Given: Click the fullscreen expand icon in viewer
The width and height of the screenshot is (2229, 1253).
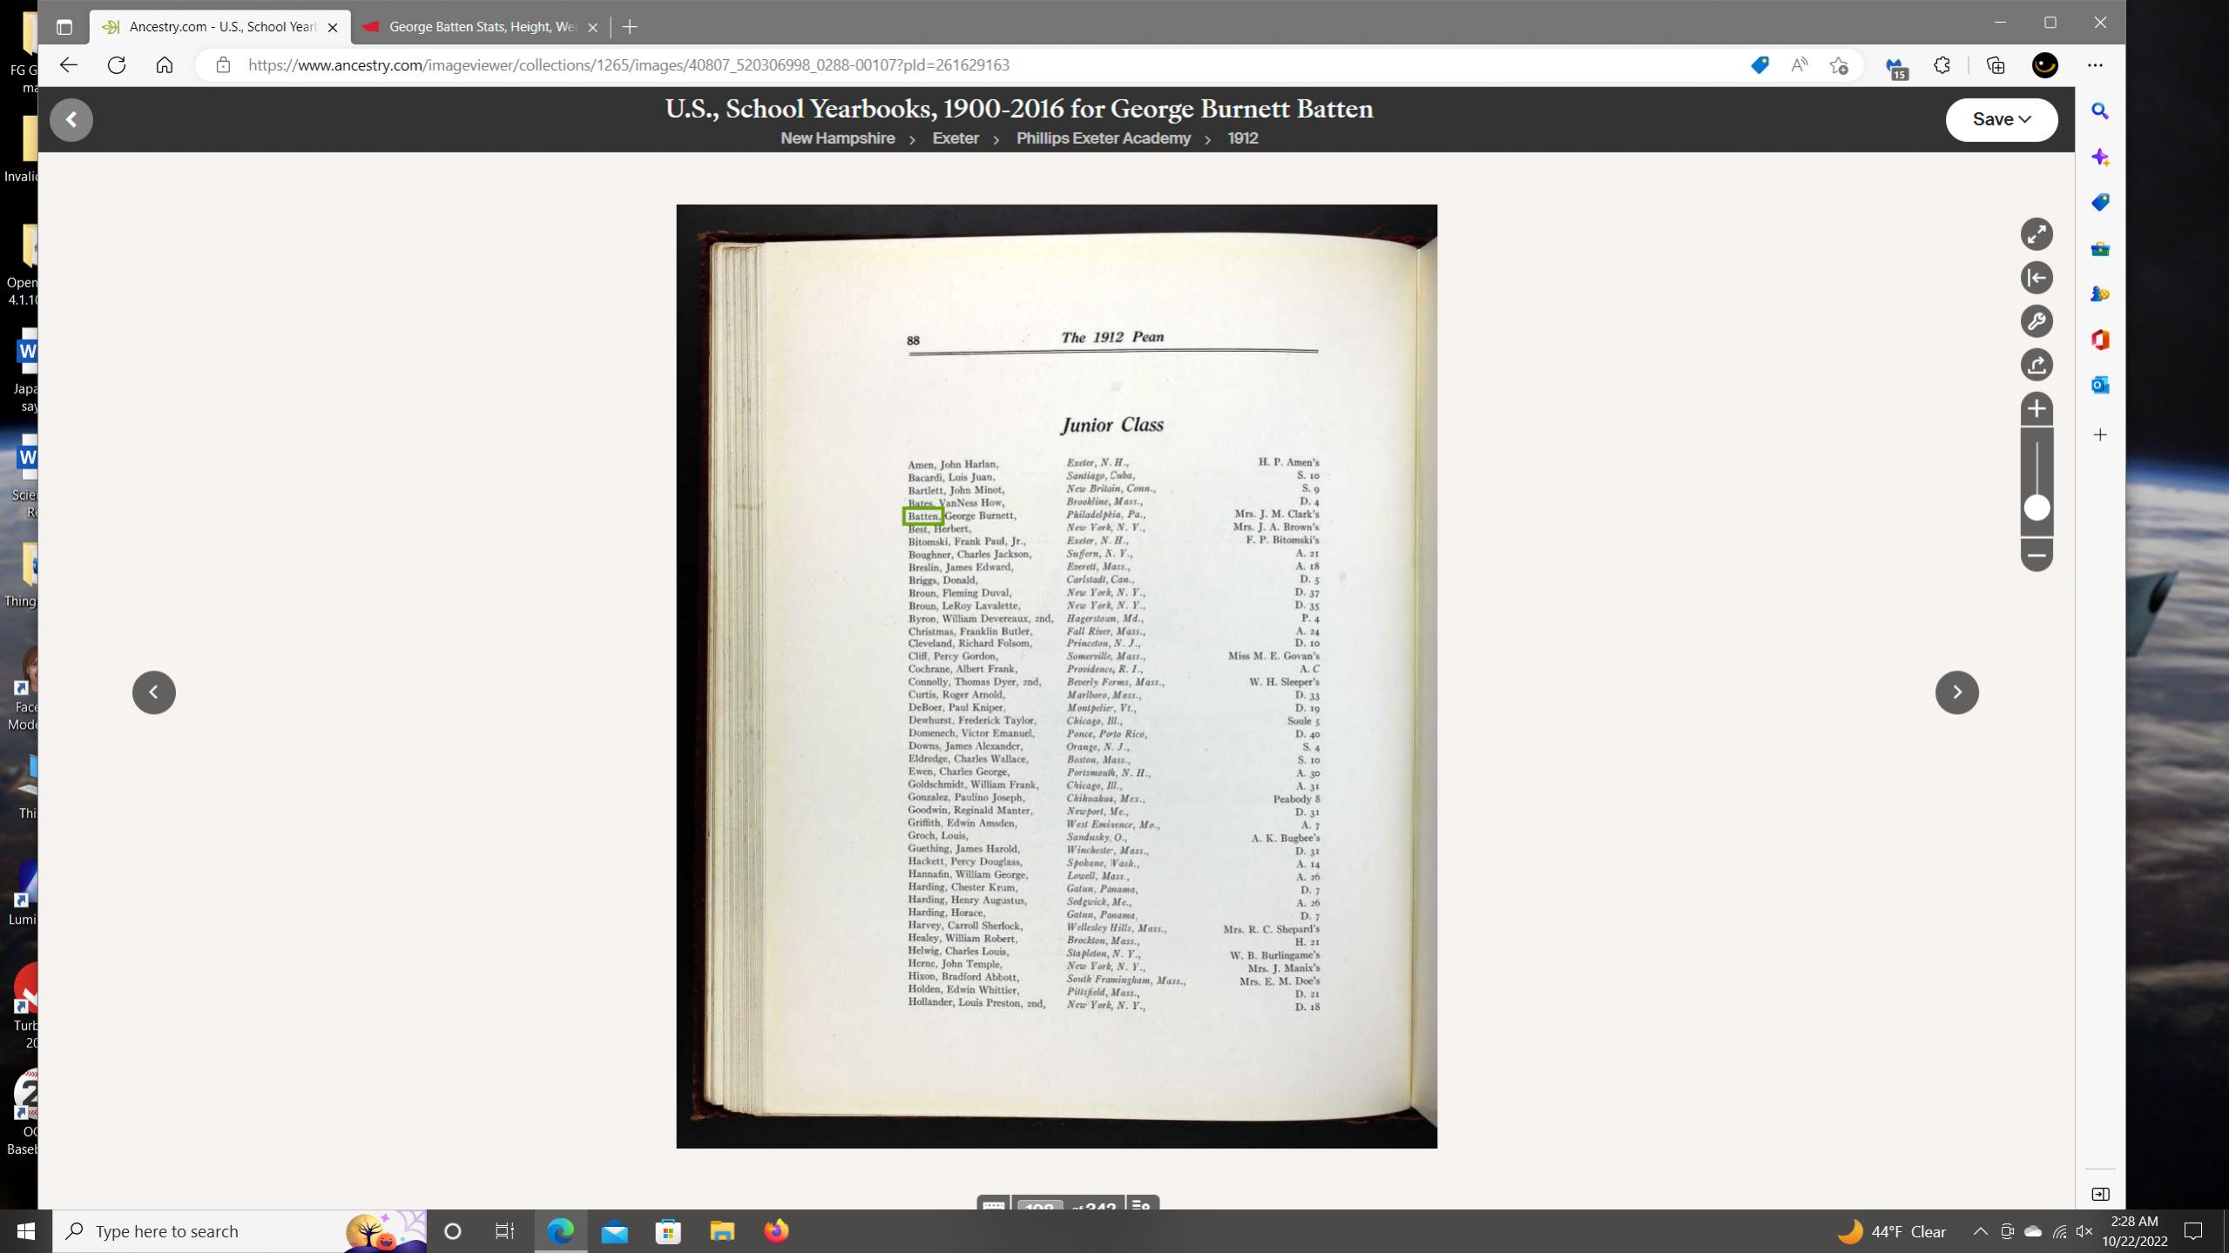Looking at the screenshot, I should point(2036,234).
